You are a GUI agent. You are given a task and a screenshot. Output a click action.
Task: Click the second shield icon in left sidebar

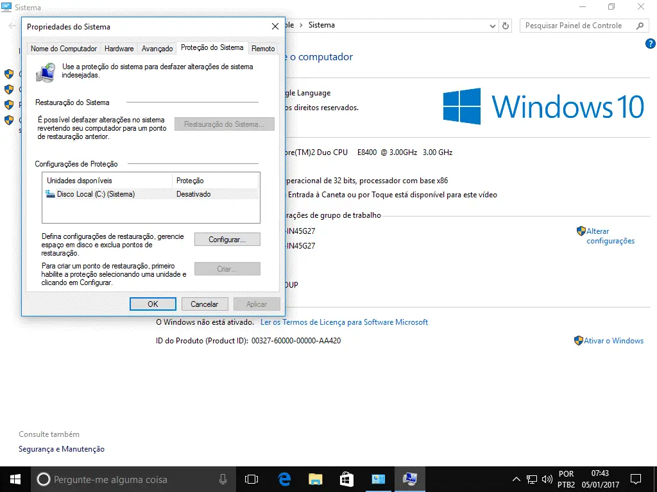click(x=9, y=90)
